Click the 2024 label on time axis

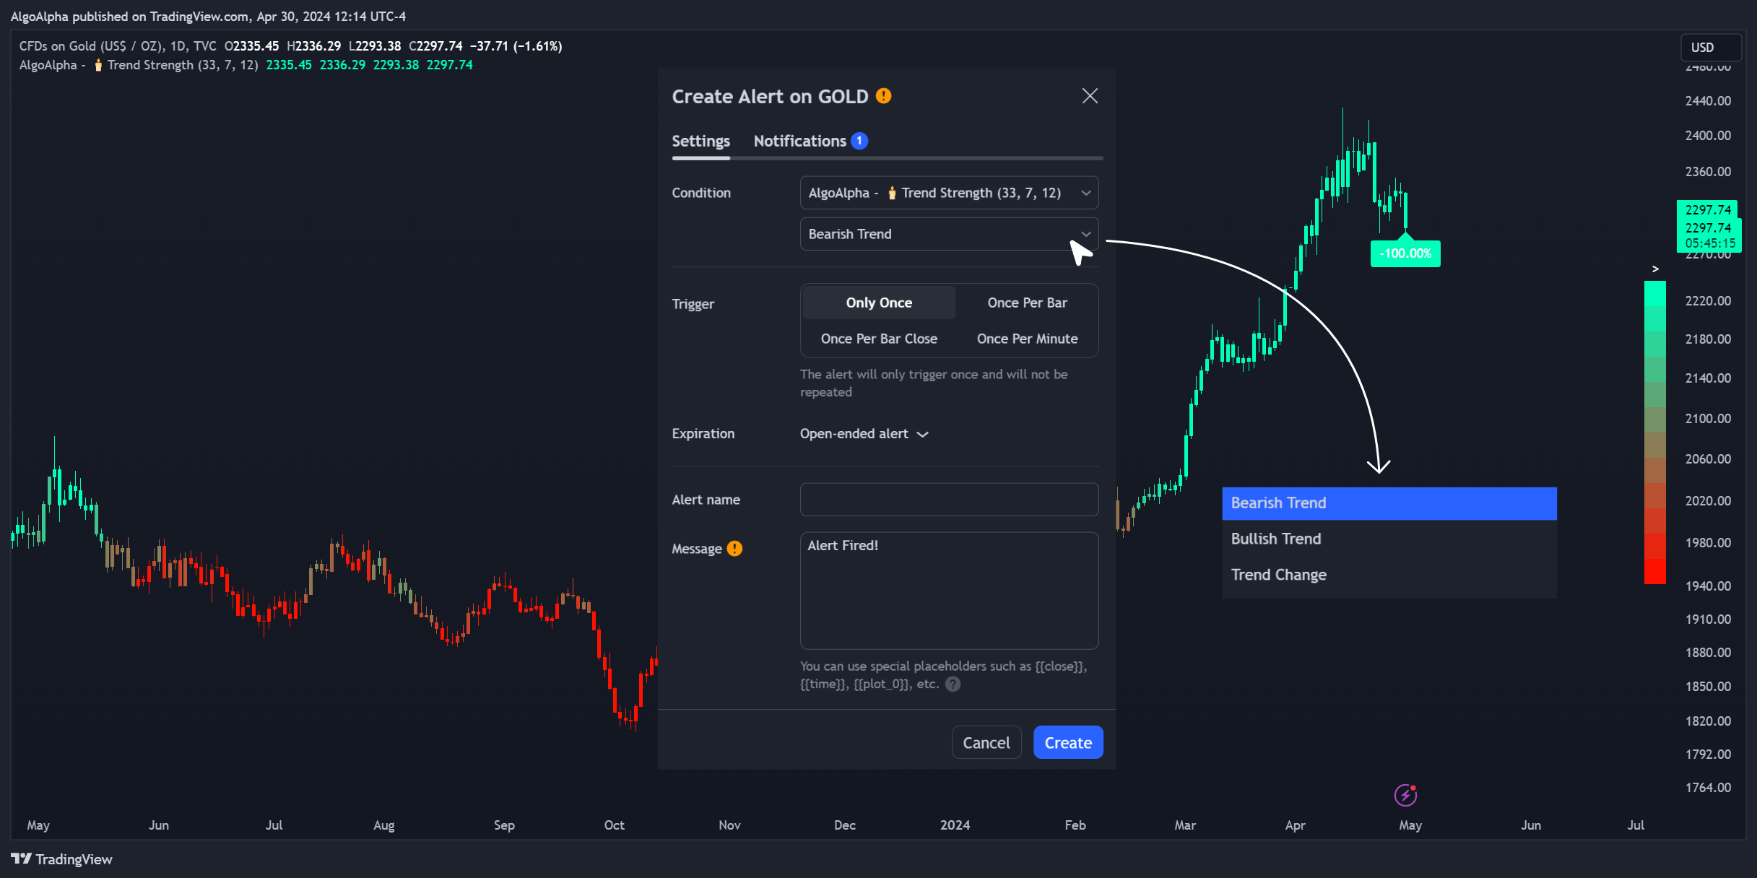955,825
